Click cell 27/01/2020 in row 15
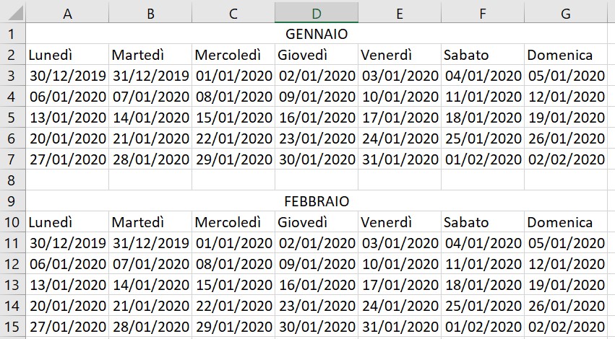Viewport: 615px width, 339px height. click(x=67, y=326)
